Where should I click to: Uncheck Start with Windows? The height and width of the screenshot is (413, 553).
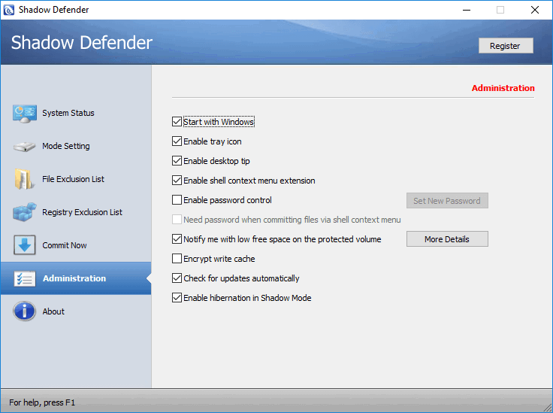click(177, 122)
